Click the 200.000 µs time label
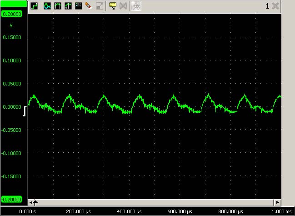 pyautogui.click(x=79, y=211)
